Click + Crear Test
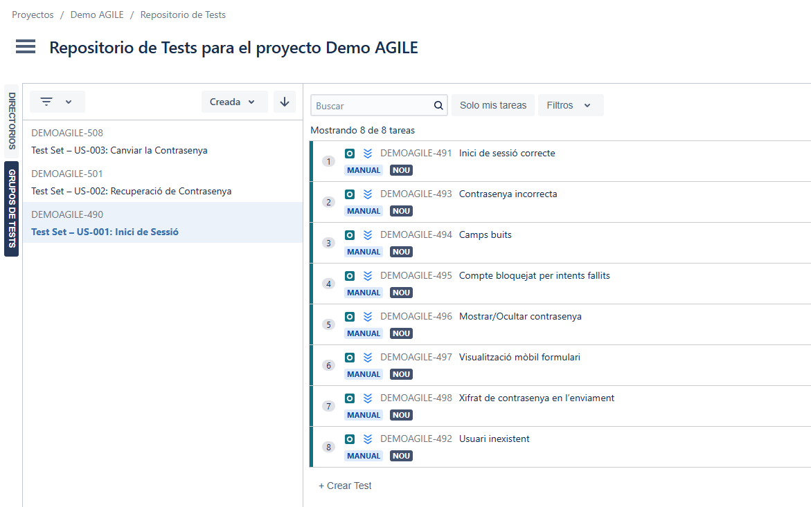Screen dimensions: 811x507 tap(345, 486)
